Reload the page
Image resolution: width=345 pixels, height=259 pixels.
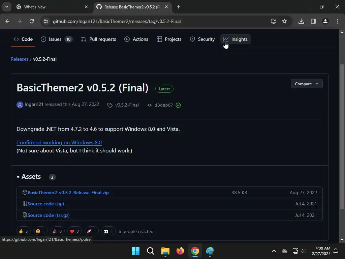pos(32,21)
